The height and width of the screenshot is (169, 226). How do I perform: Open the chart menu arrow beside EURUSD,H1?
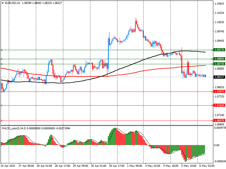point(3,3)
